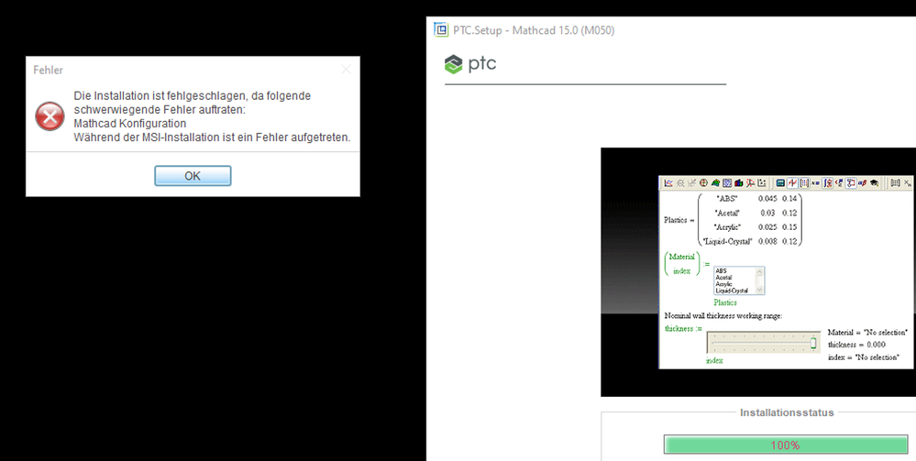Click the 'thickness = 0.000' result

(856, 345)
